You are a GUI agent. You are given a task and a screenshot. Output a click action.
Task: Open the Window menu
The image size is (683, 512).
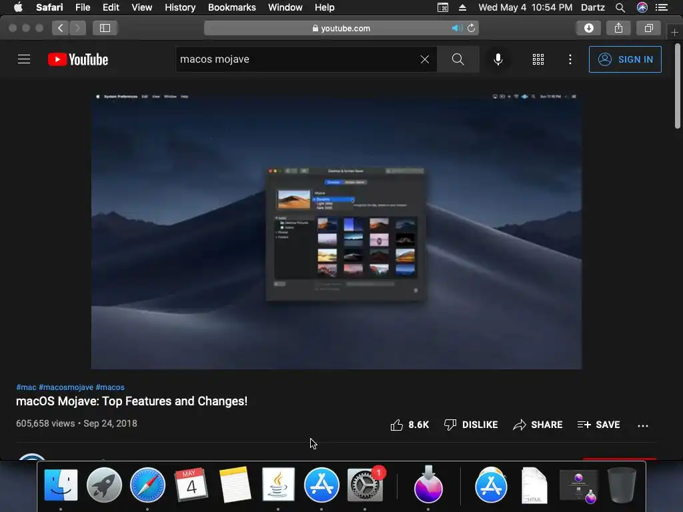285,7
